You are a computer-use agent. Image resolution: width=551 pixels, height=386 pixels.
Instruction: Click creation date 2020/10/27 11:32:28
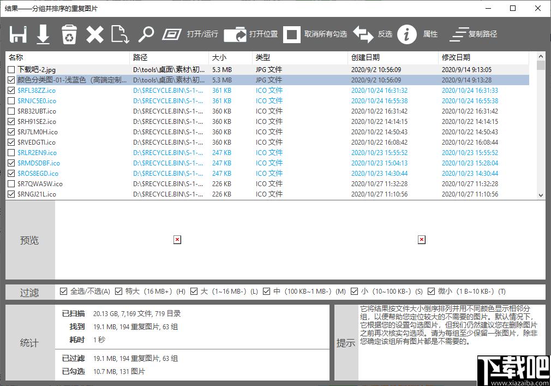[380, 183]
